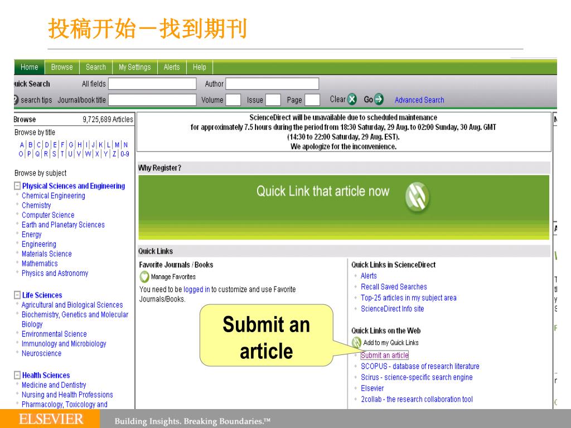Open the Neuroscience subject

click(x=41, y=353)
